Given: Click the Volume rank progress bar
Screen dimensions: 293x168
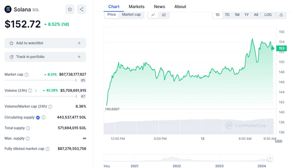Looking at the screenshot, I should (41, 96).
